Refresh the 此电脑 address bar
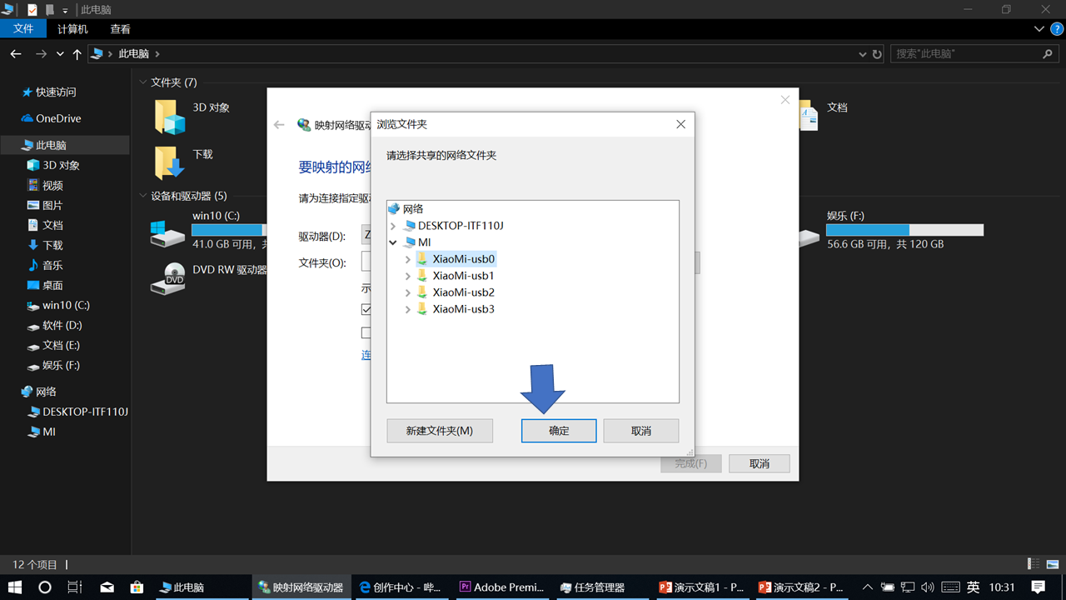 [x=877, y=54]
